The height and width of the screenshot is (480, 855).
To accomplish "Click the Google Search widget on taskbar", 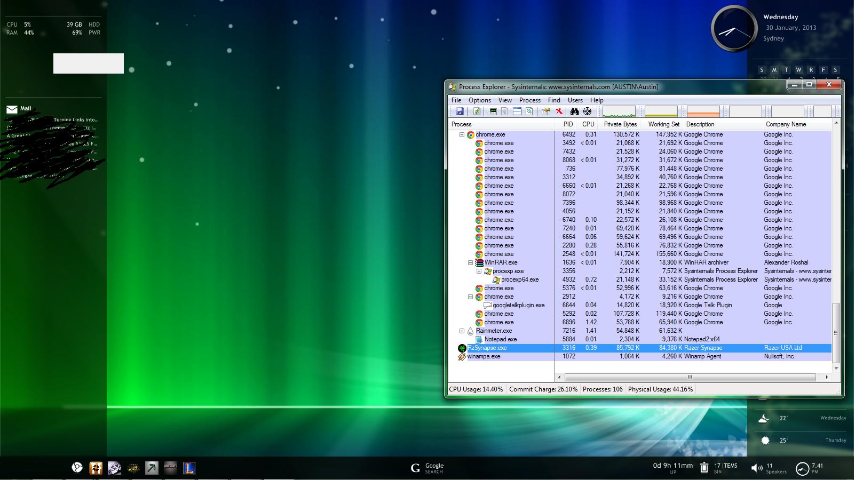I will tap(427, 468).
